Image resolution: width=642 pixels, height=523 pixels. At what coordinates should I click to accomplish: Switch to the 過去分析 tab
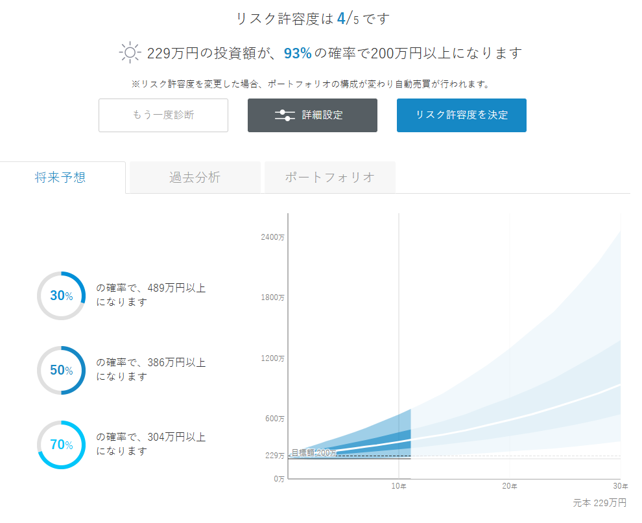(195, 178)
